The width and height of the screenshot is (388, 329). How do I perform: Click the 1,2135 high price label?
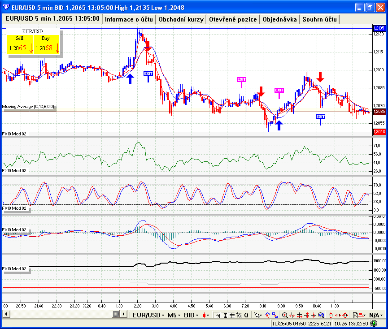click(x=379, y=28)
